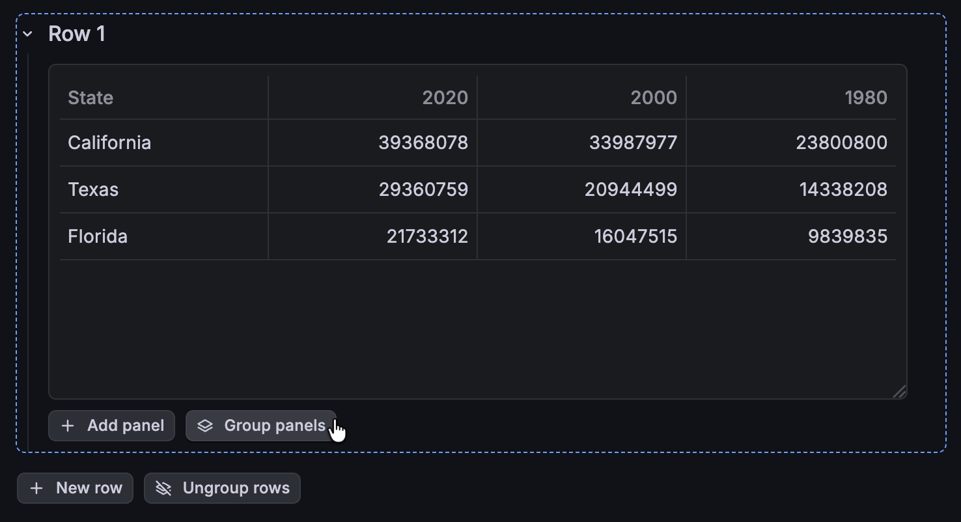Sort by the 2020 column header
Screen dimensions: 961x522
[445, 98]
